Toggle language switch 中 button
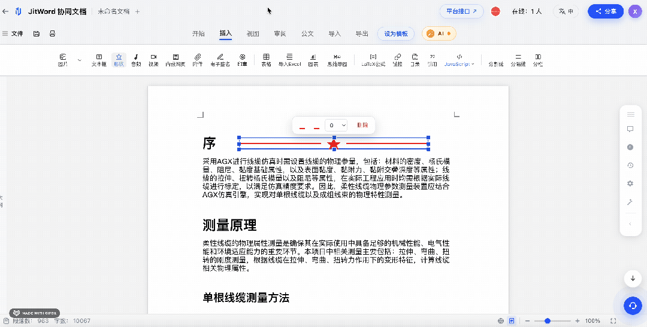 point(566,11)
